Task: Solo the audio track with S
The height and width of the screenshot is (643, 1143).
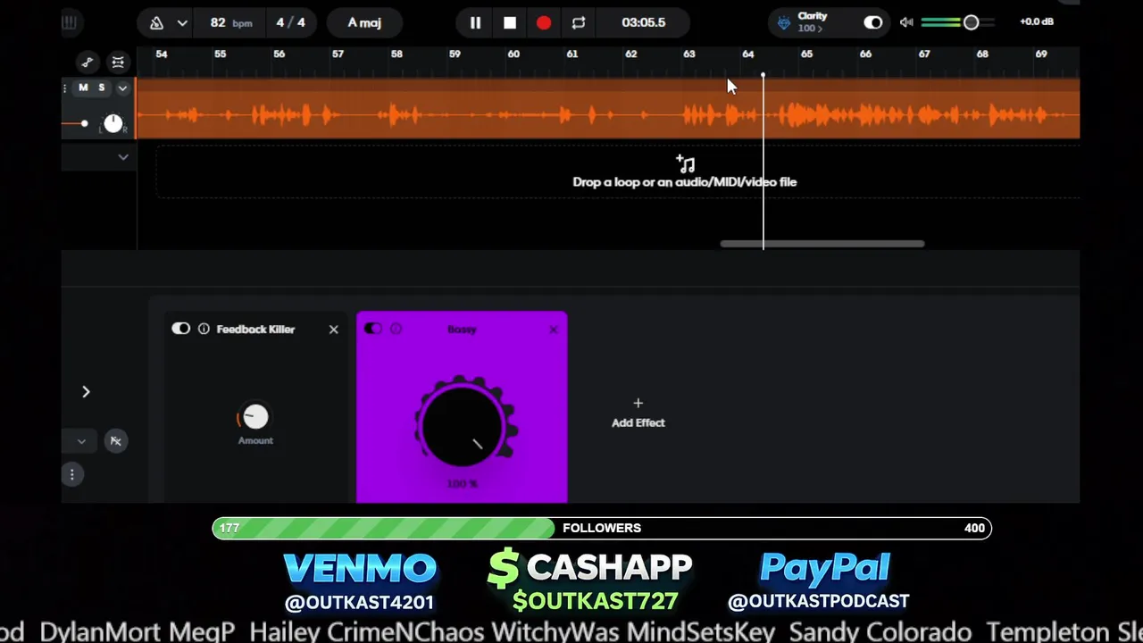Action: coord(102,88)
